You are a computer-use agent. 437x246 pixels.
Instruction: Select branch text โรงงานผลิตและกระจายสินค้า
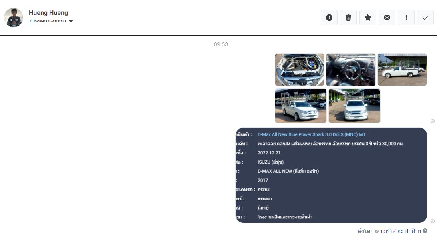click(x=285, y=217)
